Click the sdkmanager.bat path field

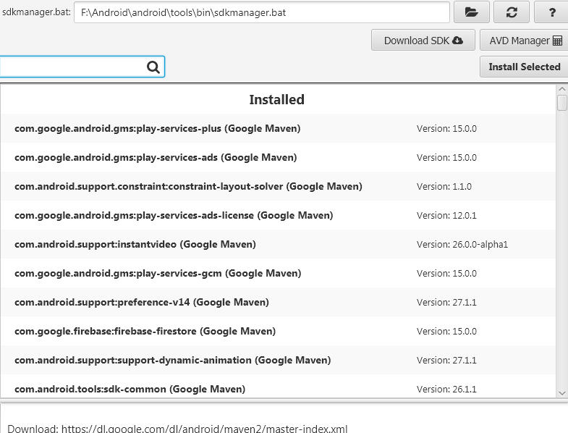261,12
